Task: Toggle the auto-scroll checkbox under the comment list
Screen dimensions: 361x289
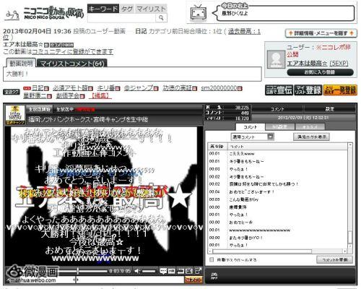Action: pos(212,259)
